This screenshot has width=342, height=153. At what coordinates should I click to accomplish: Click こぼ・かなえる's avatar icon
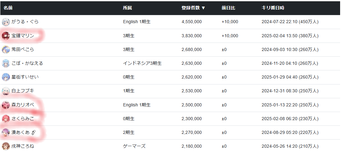point(6,64)
